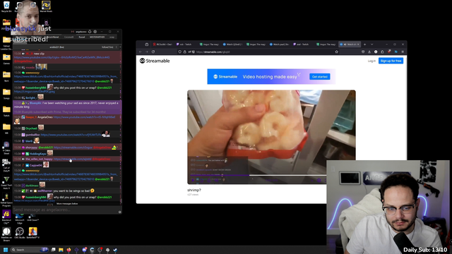The width and height of the screenshot is (452, 254).
Task: Expand the list all tabs dropdown
Action: point(372,44)
